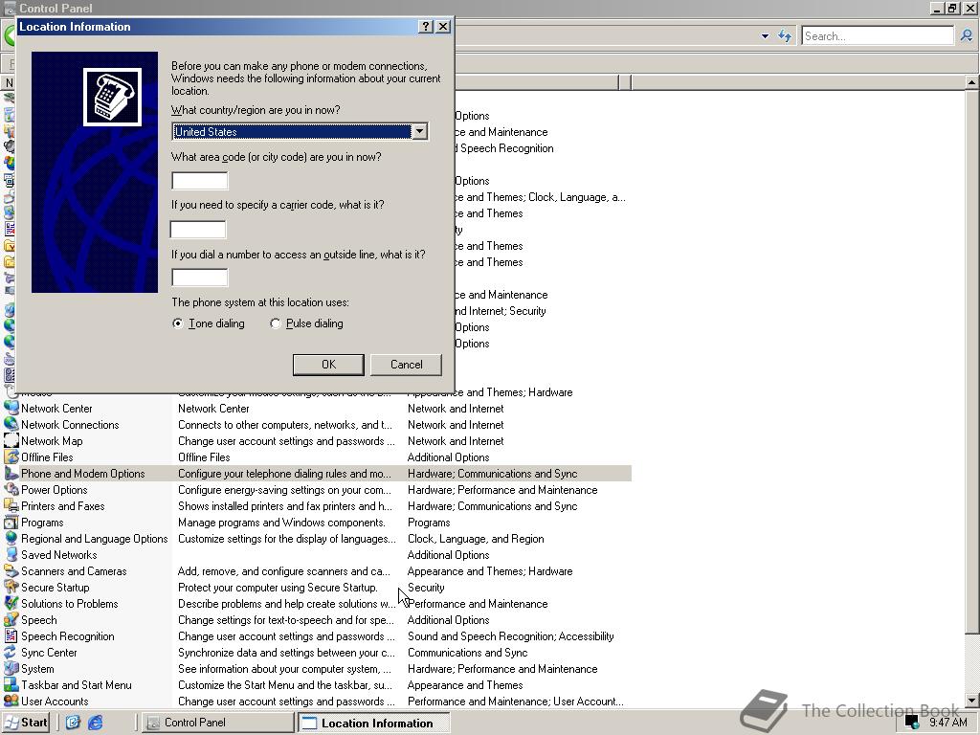Select the Power Options list item name
The width and height of the screenshot is (980, 735).
click(55, 489)
